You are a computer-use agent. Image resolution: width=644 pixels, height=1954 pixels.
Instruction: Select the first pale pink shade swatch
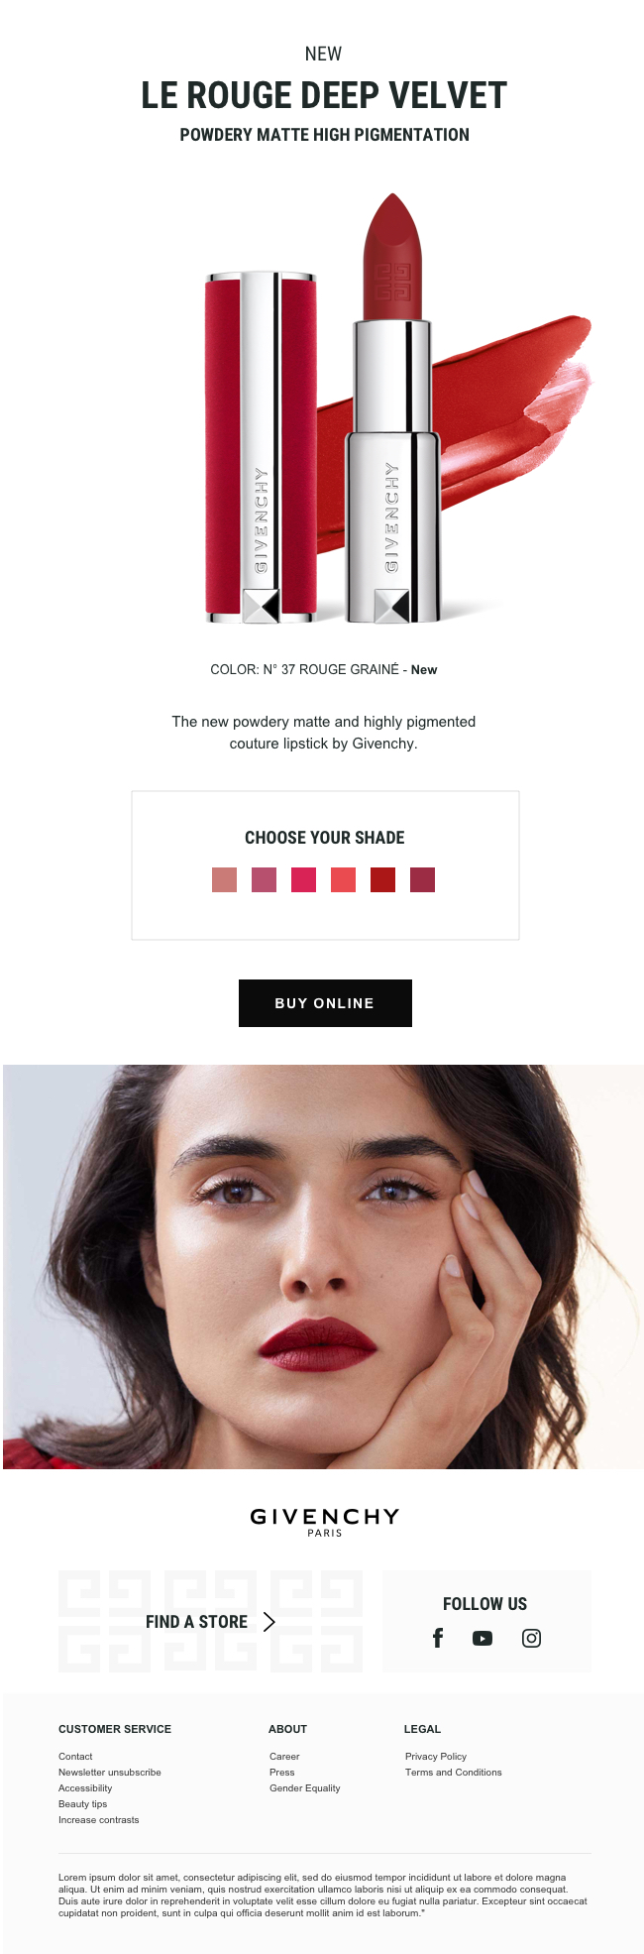coord(224,879)
